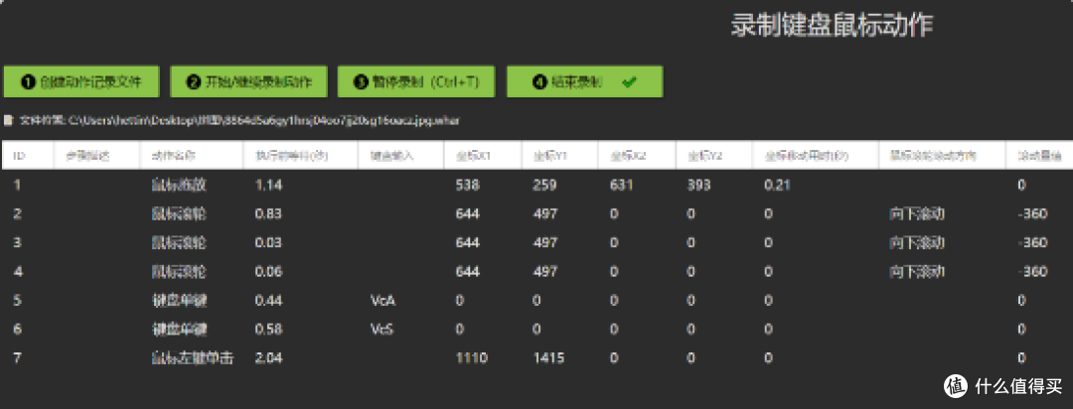Screen dimensions: 1073x409
Task: Select the wait time value 0.58
Action: click(268, 329)
